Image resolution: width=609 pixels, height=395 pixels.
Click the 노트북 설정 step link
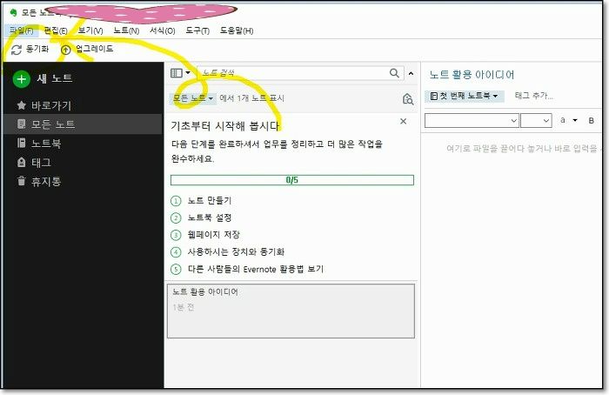(210, 218)
